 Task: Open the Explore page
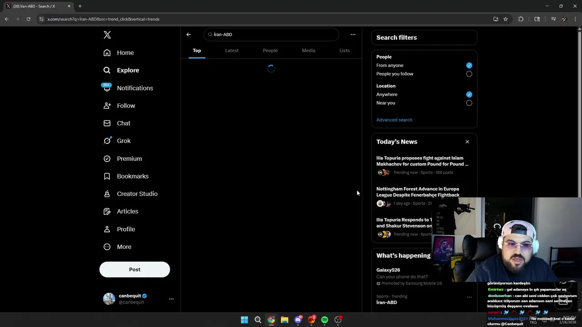(x=121, y=70)
